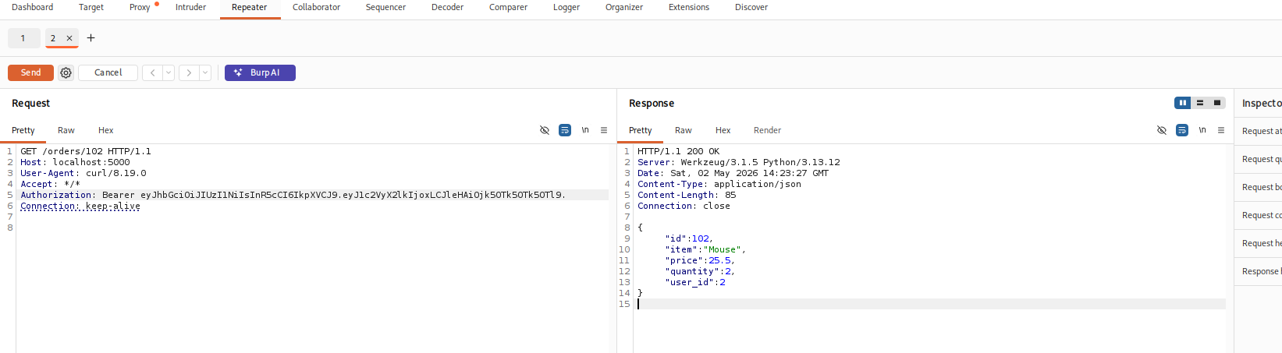Viewport: 1282px width, 353px height.
Task: Click the "price":25.5 JSON value
Action: coord(720,260)
